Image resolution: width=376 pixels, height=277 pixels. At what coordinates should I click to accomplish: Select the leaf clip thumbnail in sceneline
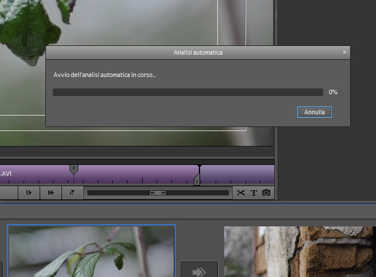(x=91, y=251)
